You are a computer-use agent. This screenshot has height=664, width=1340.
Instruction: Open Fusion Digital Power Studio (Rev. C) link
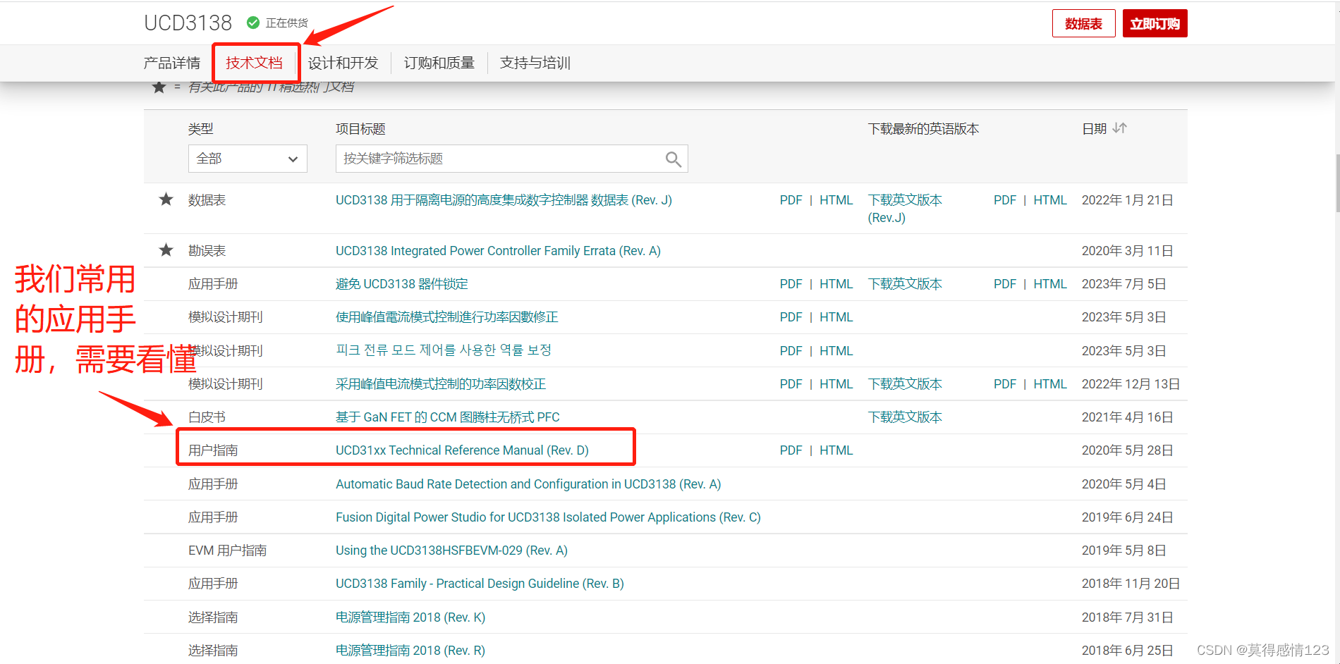click(548, 517)
